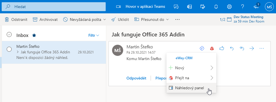
Task: Click the Teams video camera icon
Action: [118, 7]
